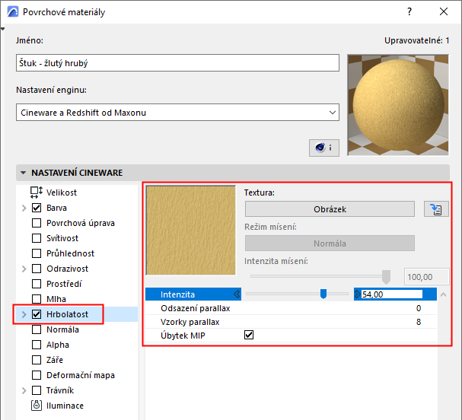Click the Intenzita value field 54,00

tap(392, 294)
